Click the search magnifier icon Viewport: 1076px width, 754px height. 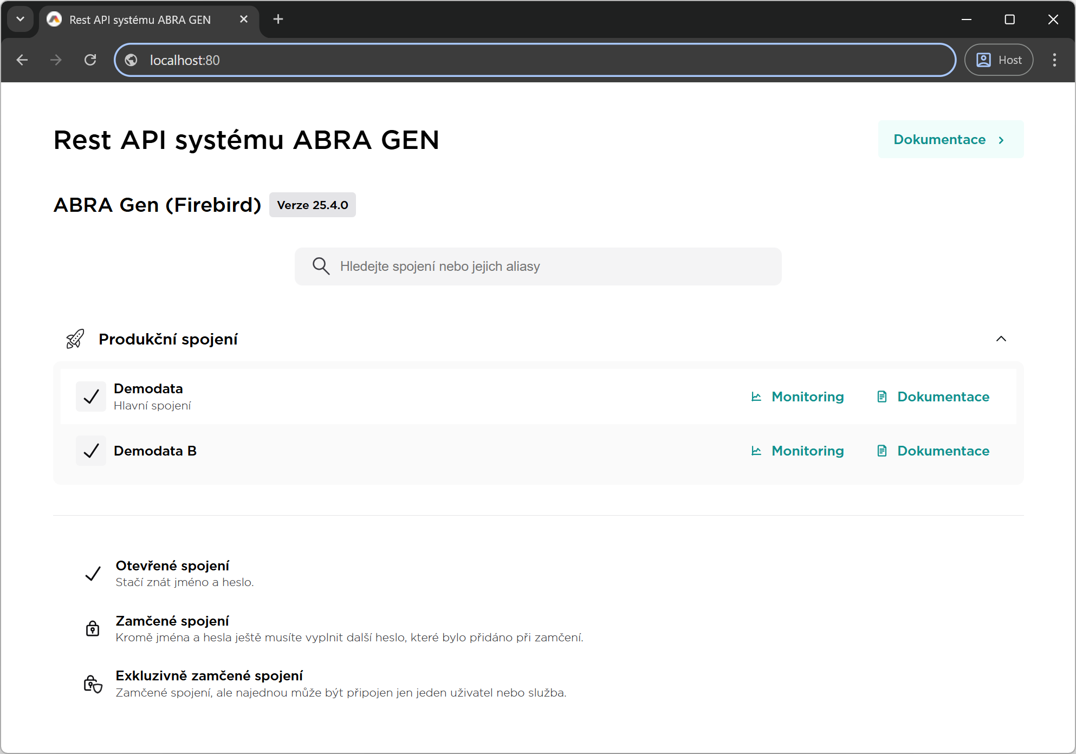tap(321, 266)
